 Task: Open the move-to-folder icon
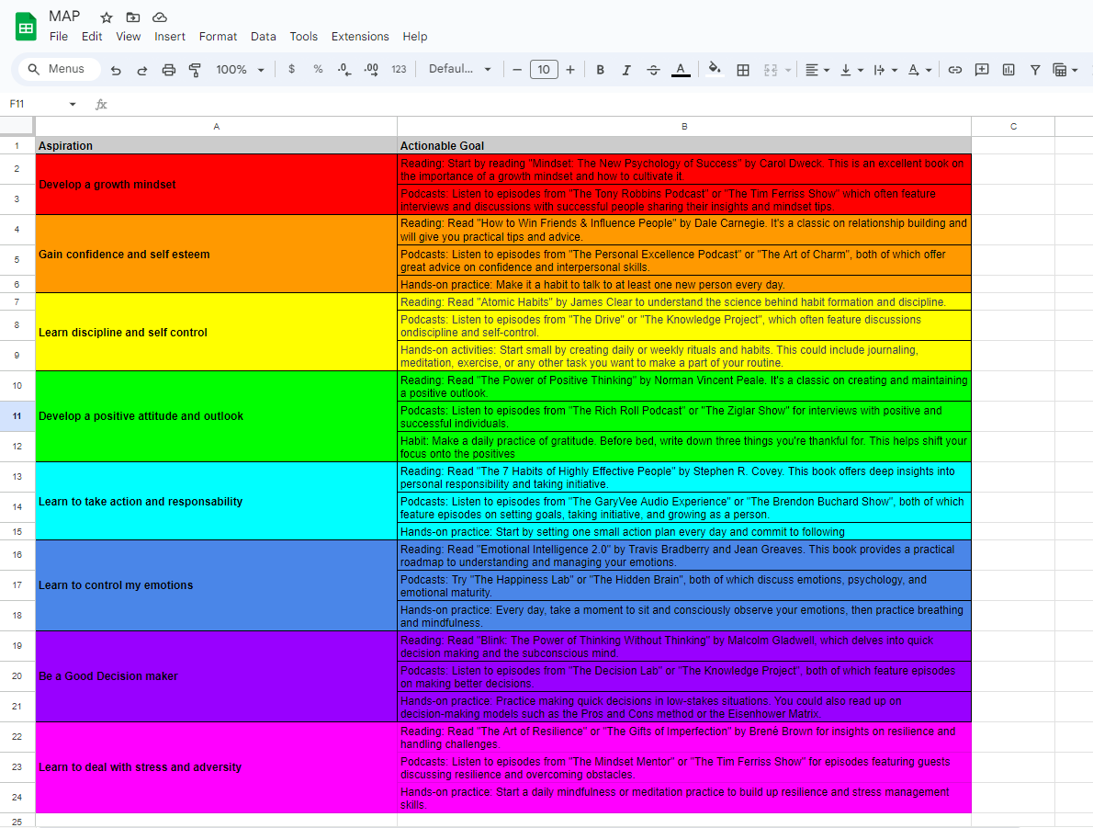[132, 17]
